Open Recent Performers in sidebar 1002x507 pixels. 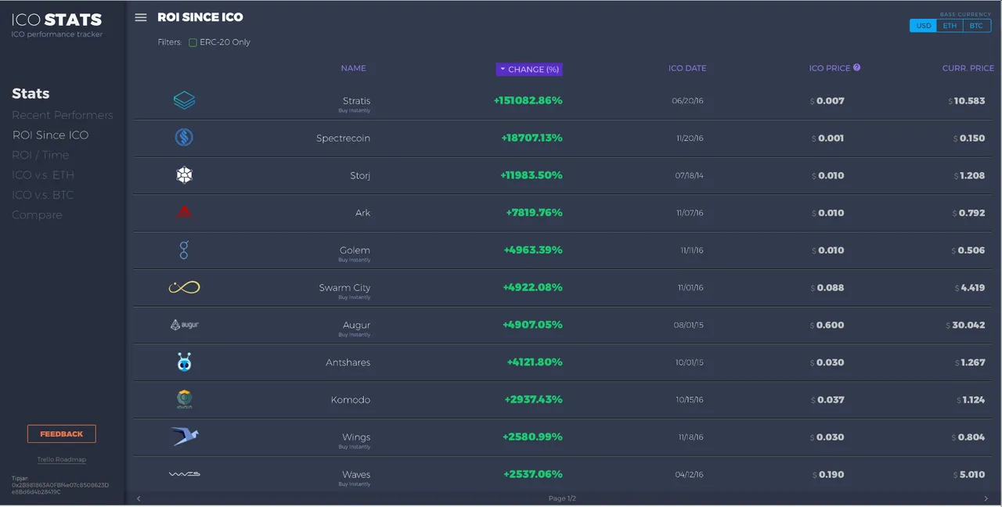63,115
